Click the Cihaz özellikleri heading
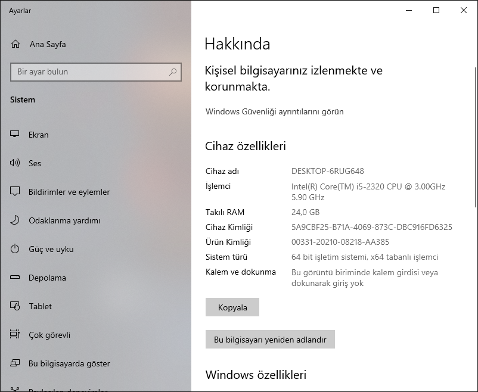Image resolution: width=478 pixels, height=392 pixels. (246, 146)
